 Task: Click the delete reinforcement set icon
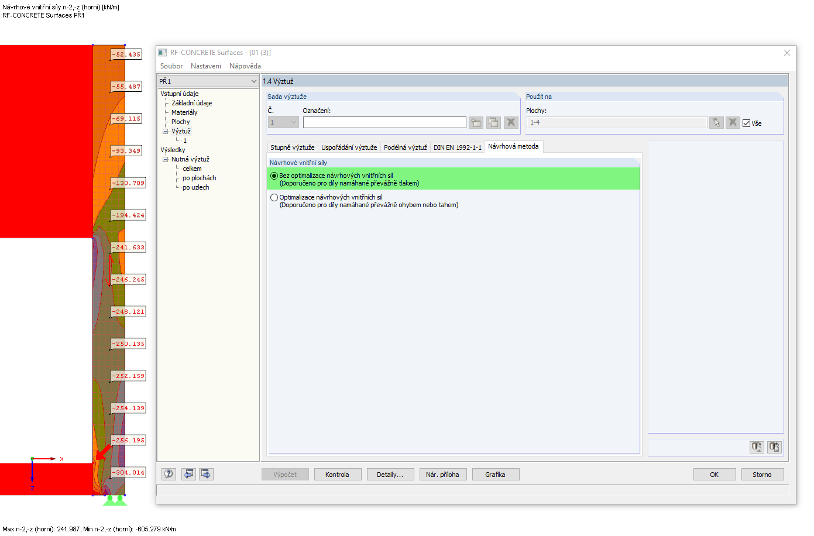[x=511, y=122]
